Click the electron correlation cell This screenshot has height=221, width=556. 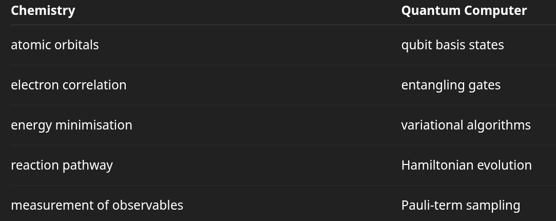(69, 85)
